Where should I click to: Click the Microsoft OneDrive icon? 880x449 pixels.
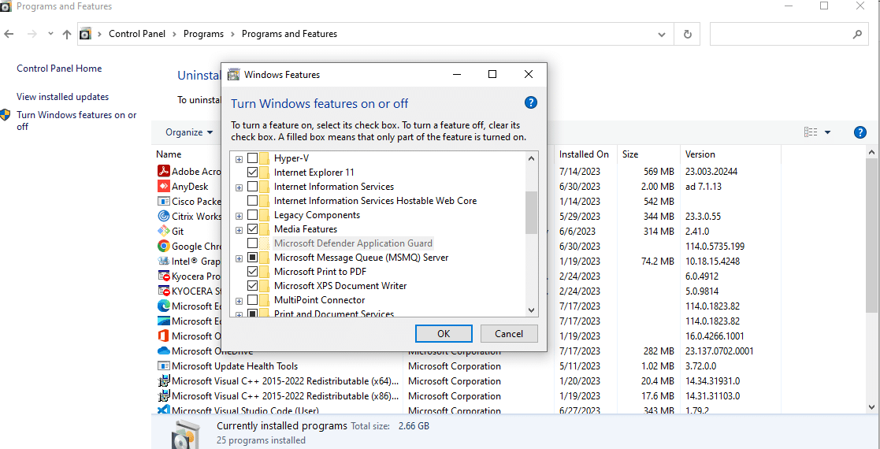(163, 351)
